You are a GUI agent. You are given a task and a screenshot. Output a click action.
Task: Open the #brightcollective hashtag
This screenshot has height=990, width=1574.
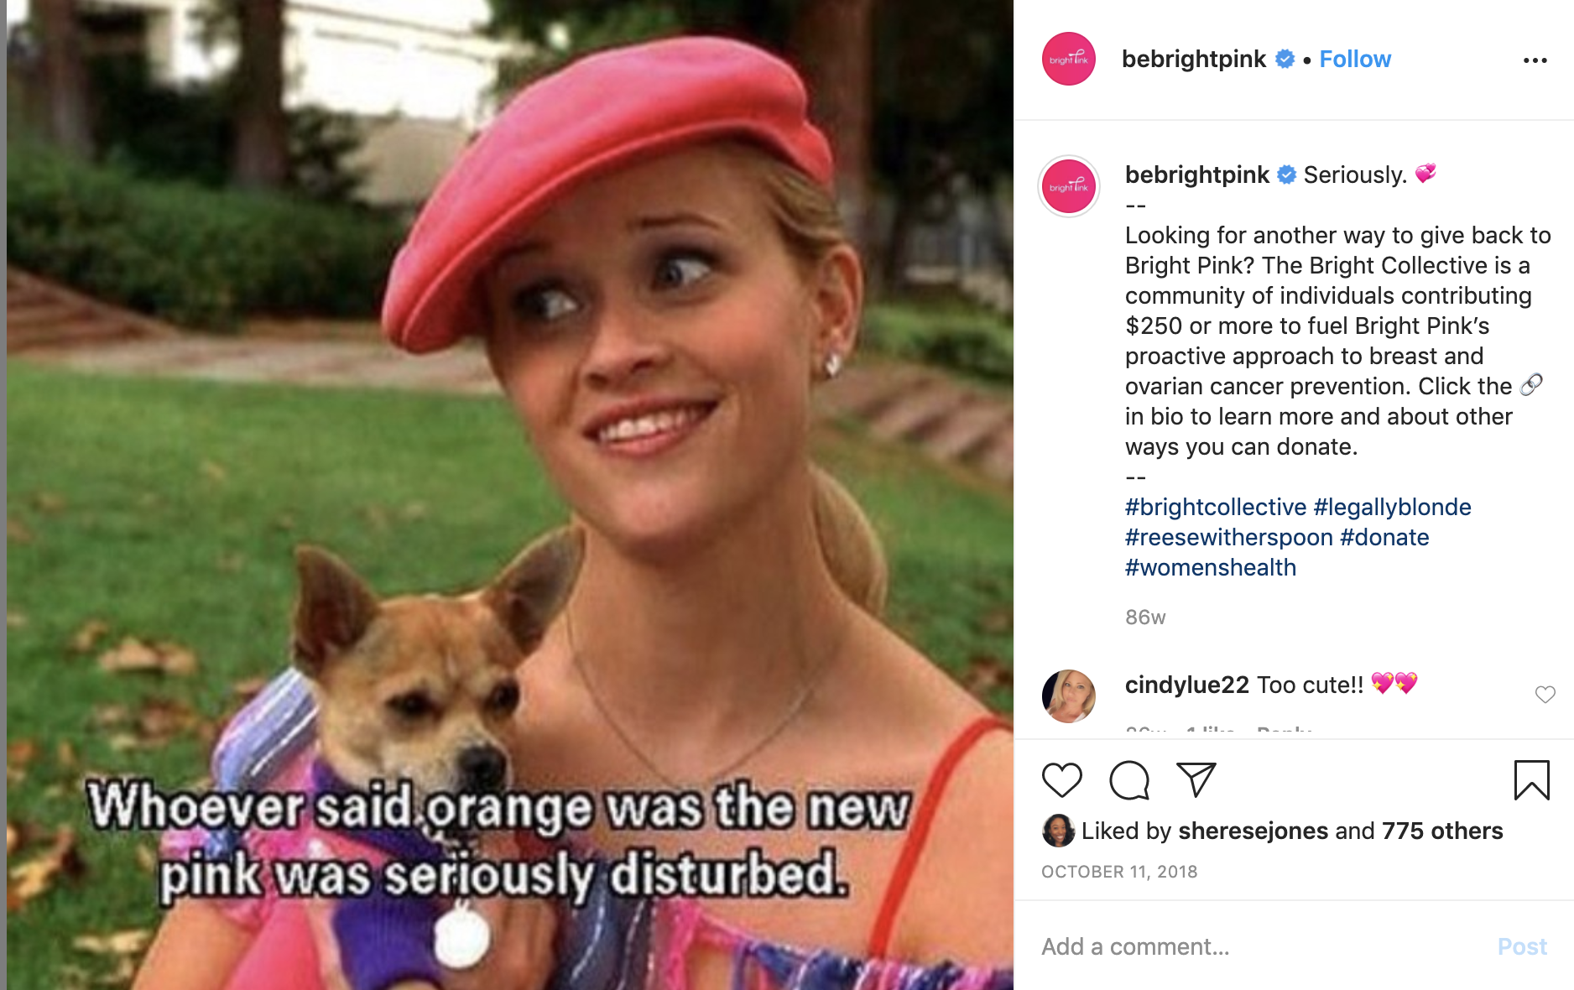[x=1216, y=507]
